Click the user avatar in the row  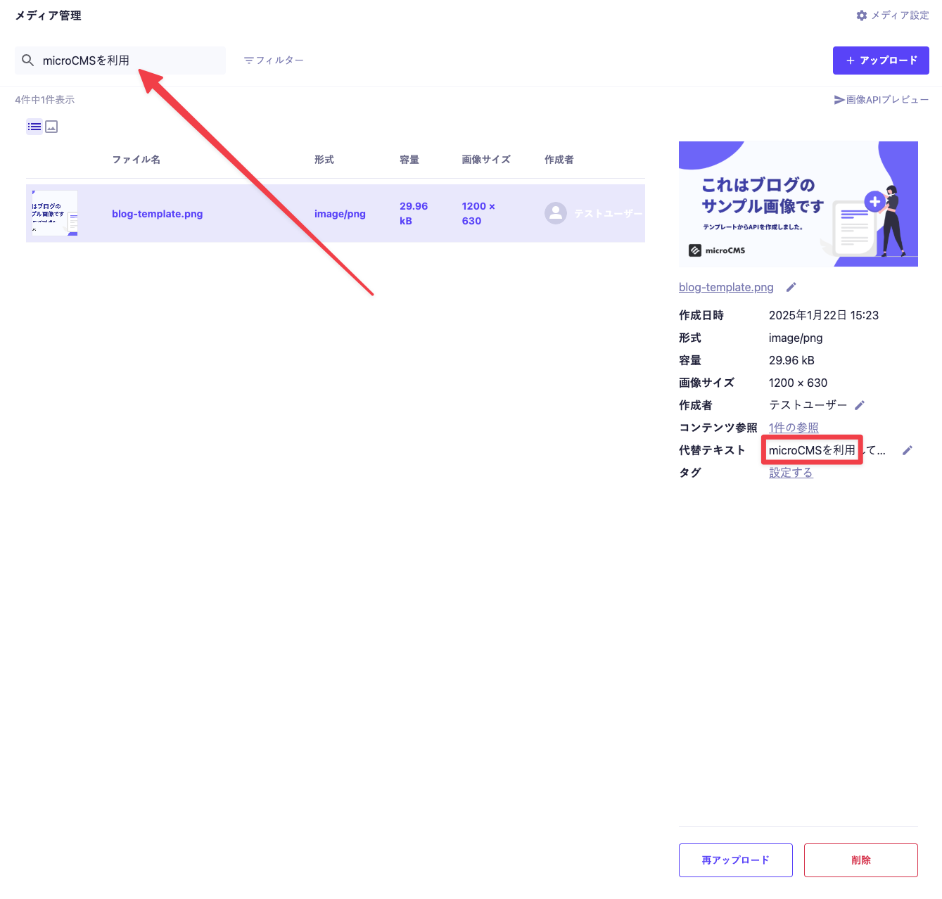pyautogui.click(x=556, y=213)
